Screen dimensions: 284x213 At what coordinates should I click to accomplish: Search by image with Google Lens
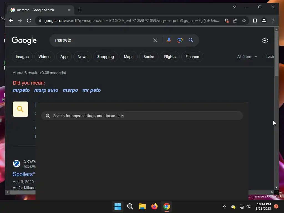pos(180,40)
